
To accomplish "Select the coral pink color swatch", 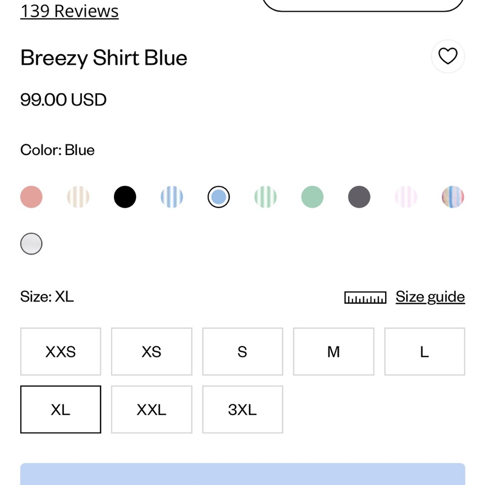I will click(31, 196).
